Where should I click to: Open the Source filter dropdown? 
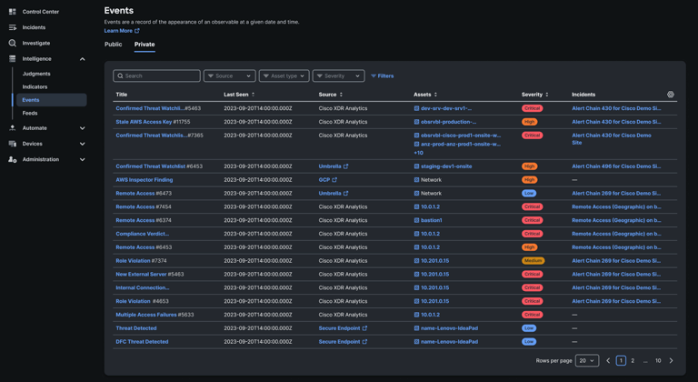click(x=230, y=75)
